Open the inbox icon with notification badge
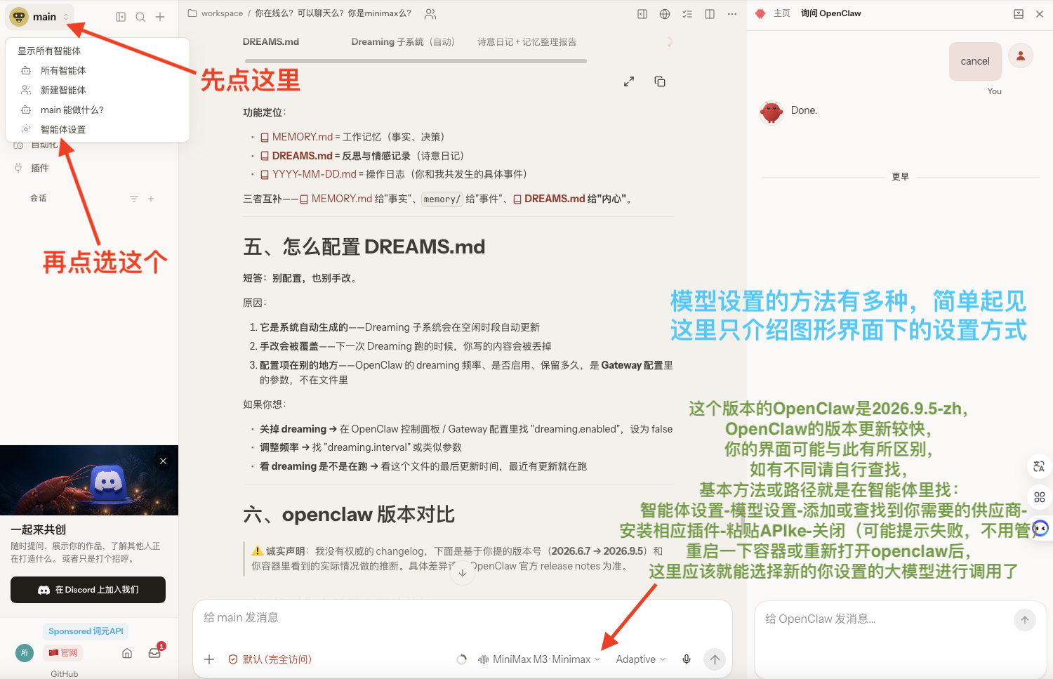The height and width of the screenshot is (679, 1053). (x=155, y=652)
